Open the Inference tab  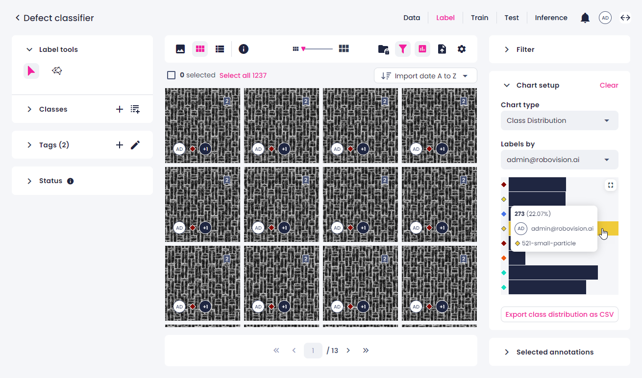(x=551, y=18)
